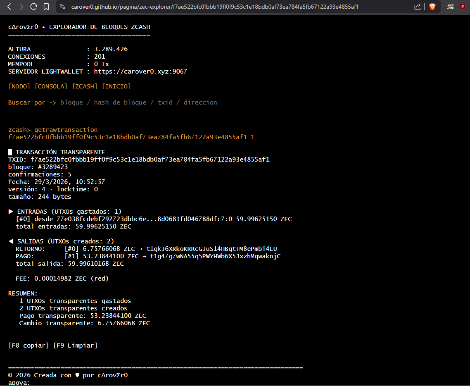The width and height of the screenshot is (470, 386).
Task: Click '2 UTXOs transparentes creados' line
Action: (x=74, y=308)
